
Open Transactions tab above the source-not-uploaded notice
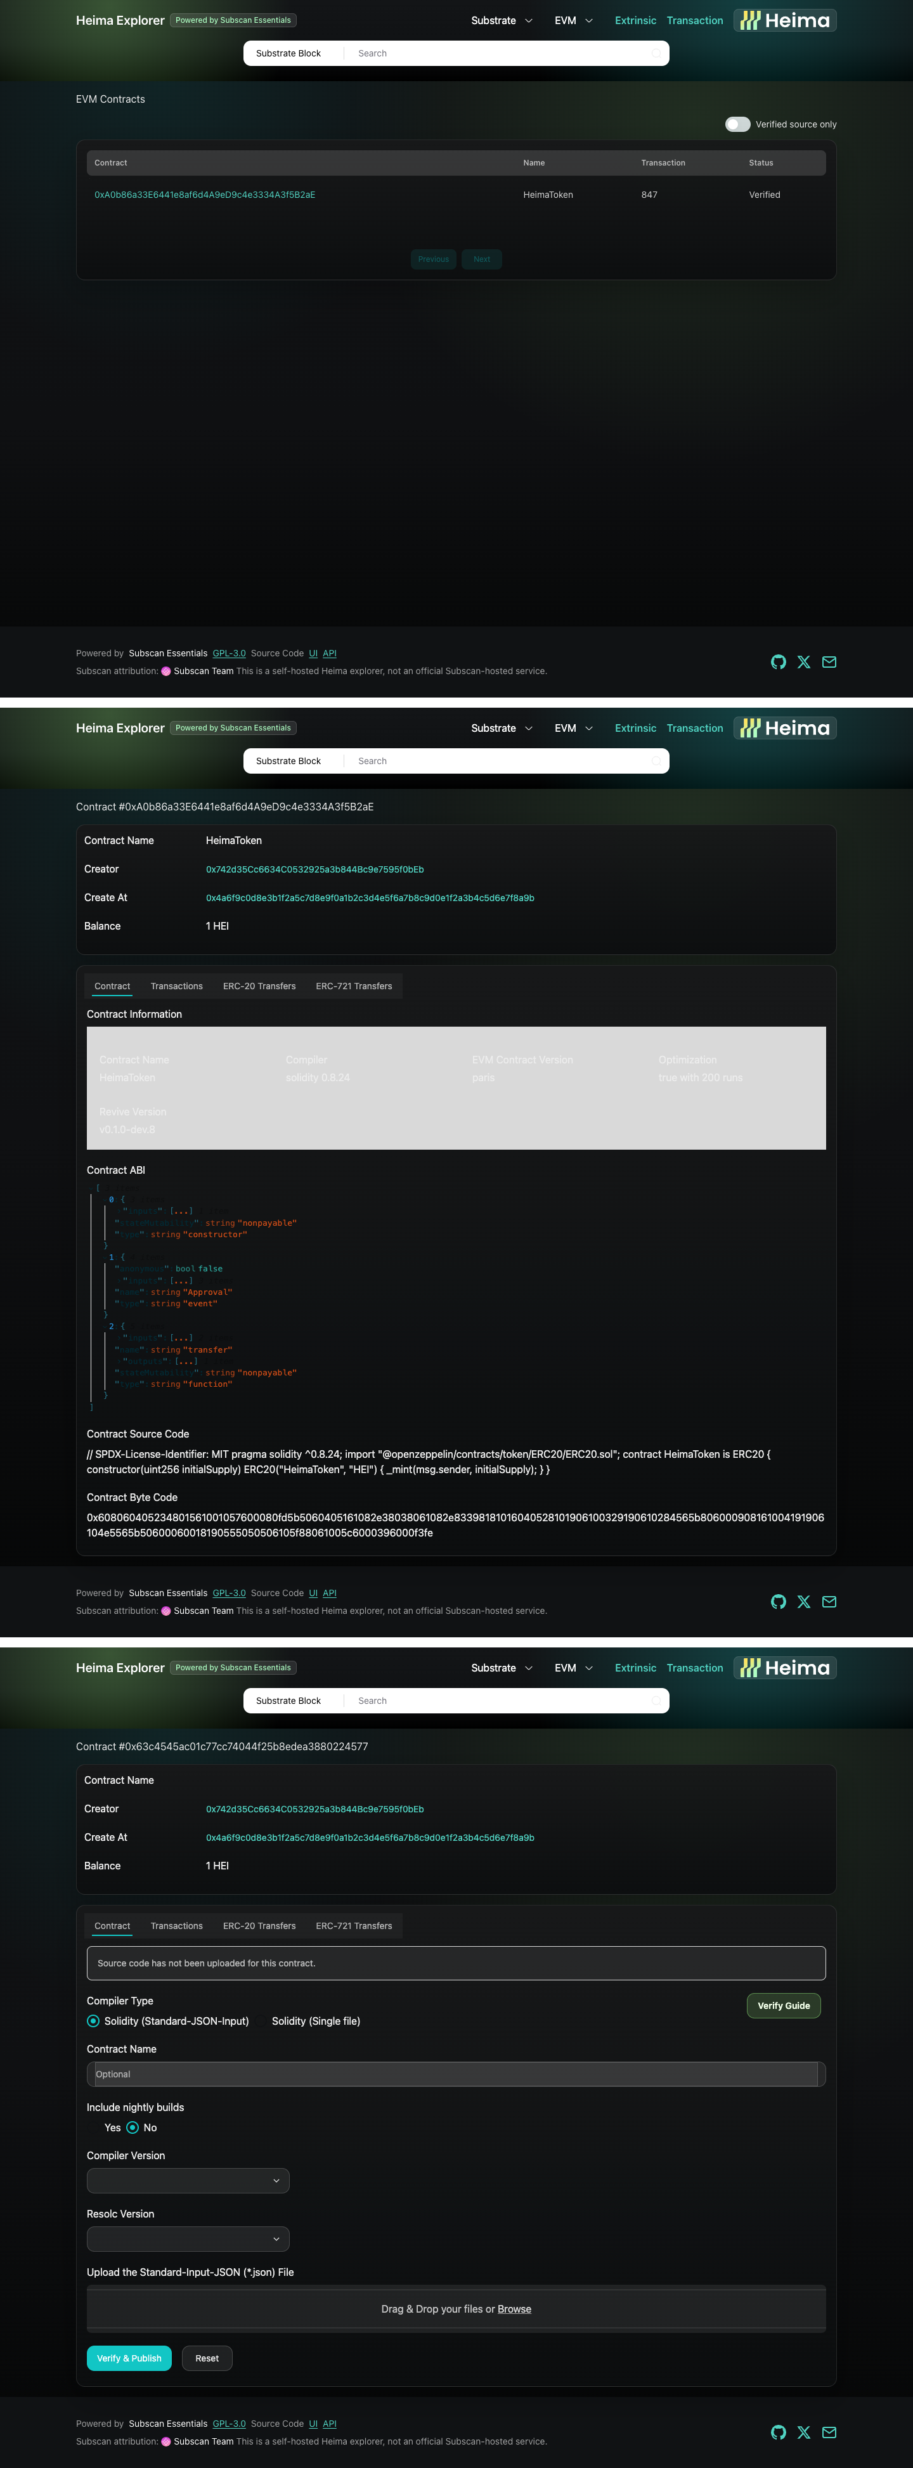[176, 1926]
